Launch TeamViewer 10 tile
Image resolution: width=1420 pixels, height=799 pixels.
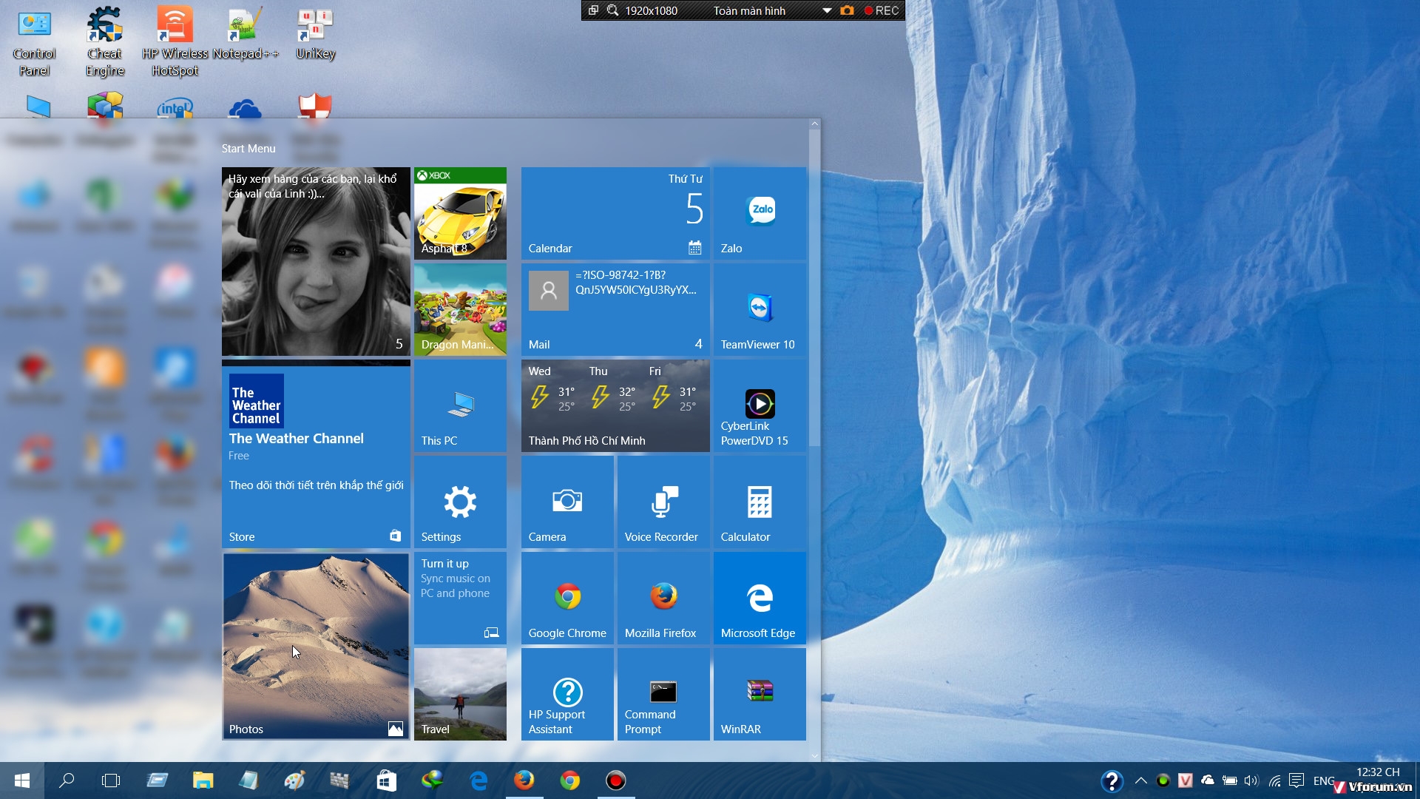[760, 309]
